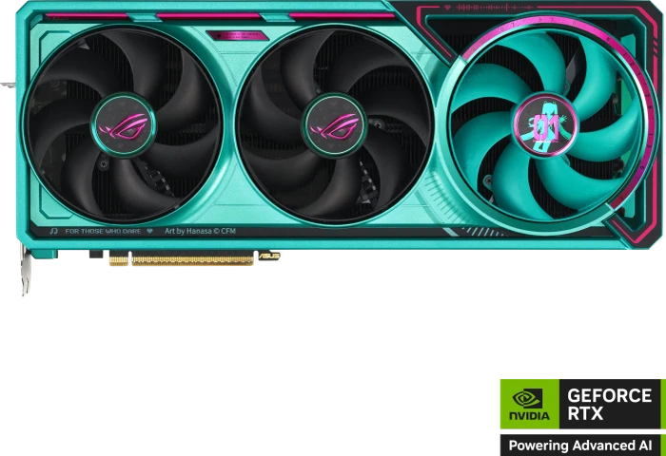Click the pink label plate above the middle fan
The height and width of the screenshot is (456, 666).
point(238,35)
